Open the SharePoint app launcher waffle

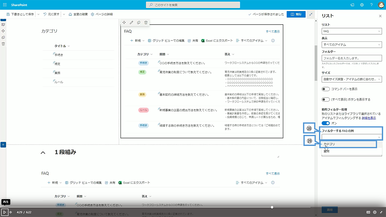(5, 5)
